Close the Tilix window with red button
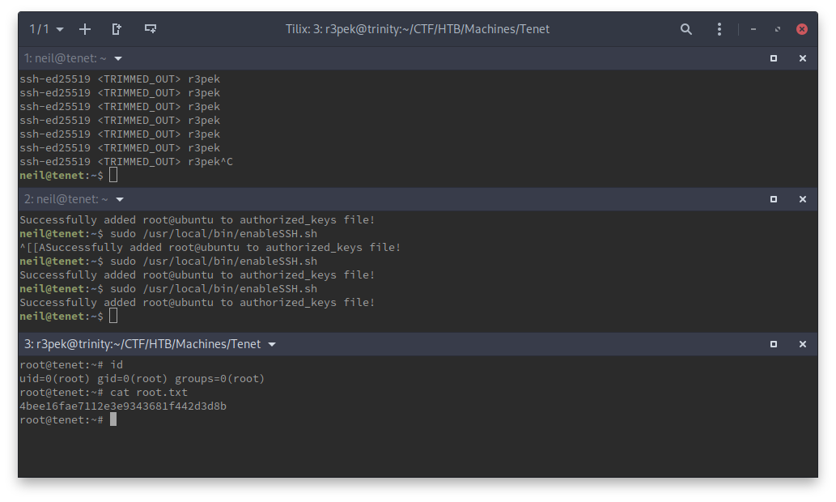The image size is (836, 502). click(x=802, y=29)
